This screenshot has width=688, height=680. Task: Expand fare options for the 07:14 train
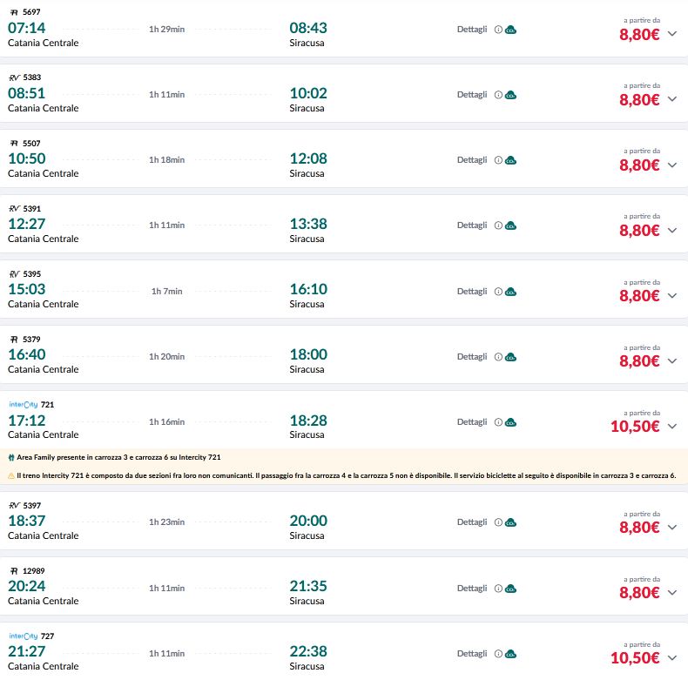671,34
